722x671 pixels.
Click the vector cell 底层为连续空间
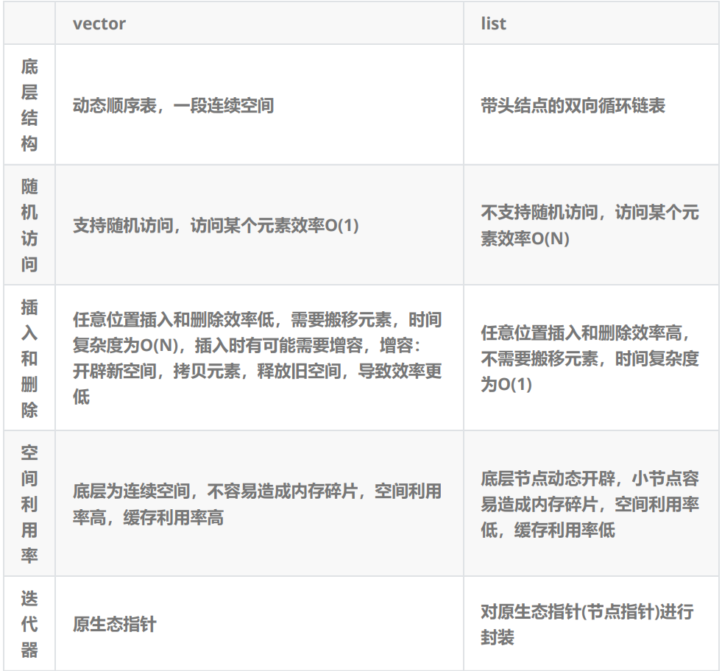[x=258, y=505]
